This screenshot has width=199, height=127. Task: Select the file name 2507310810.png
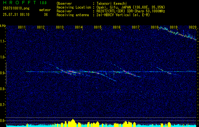[16, 9]
